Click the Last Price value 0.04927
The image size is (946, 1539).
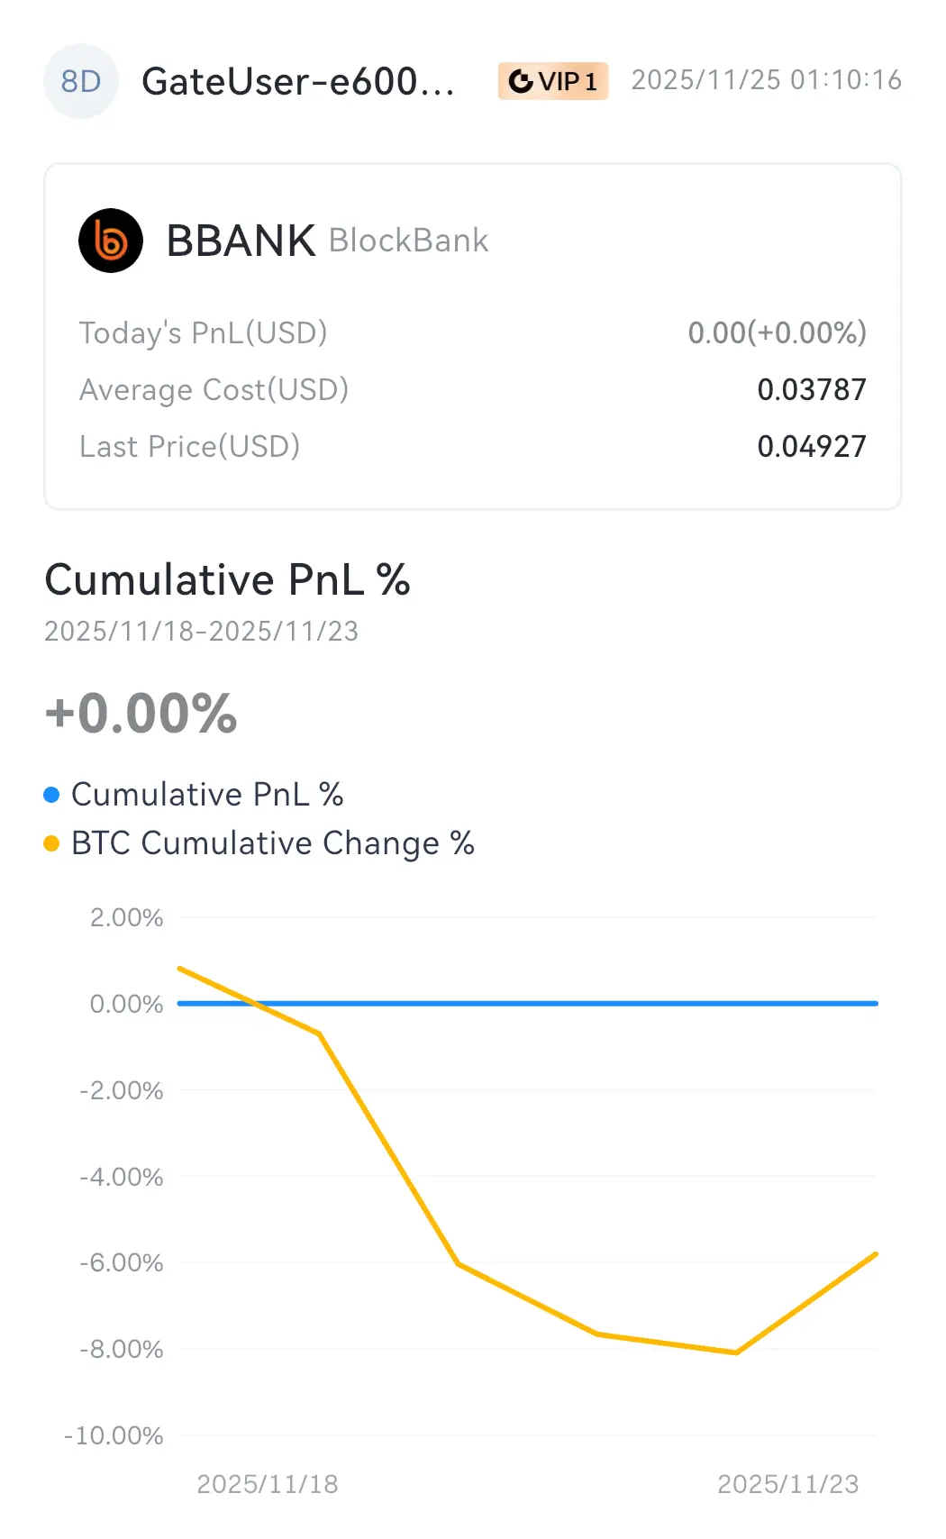[x=811, y=446]
